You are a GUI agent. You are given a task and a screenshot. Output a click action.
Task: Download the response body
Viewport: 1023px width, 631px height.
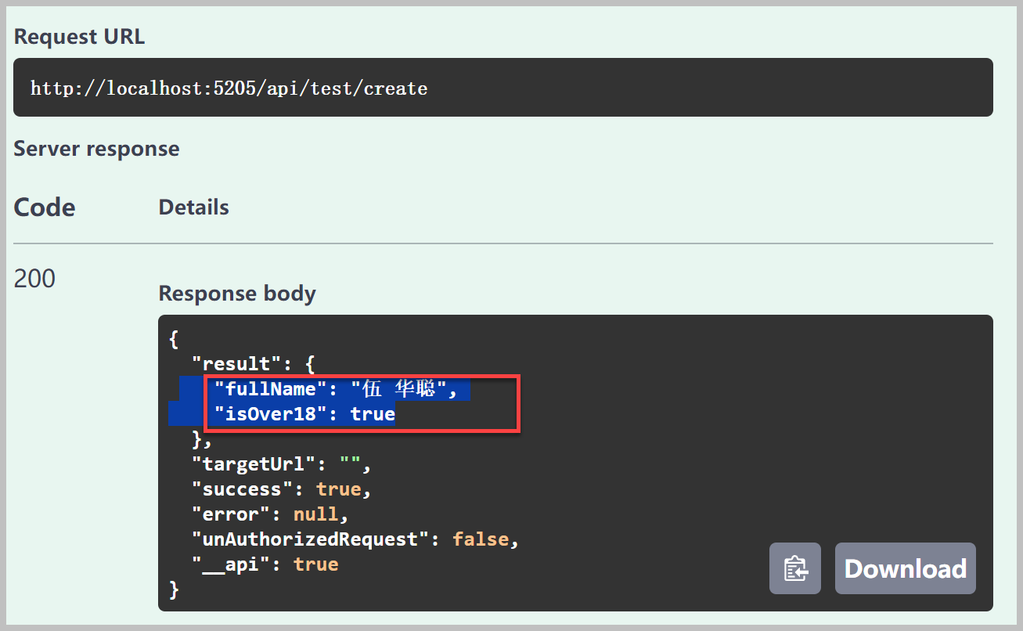click(x=906, y=568)
